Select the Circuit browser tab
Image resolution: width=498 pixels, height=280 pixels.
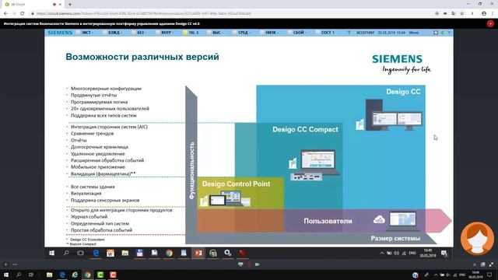pos(32,5)
